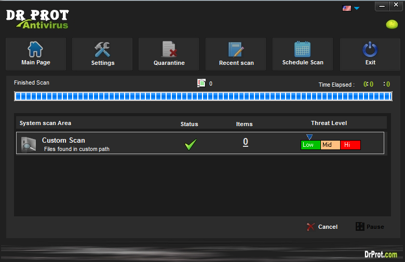Select the Custom Scan row title
The width and height of the screenshot is (405, 262).
(63, 140)
